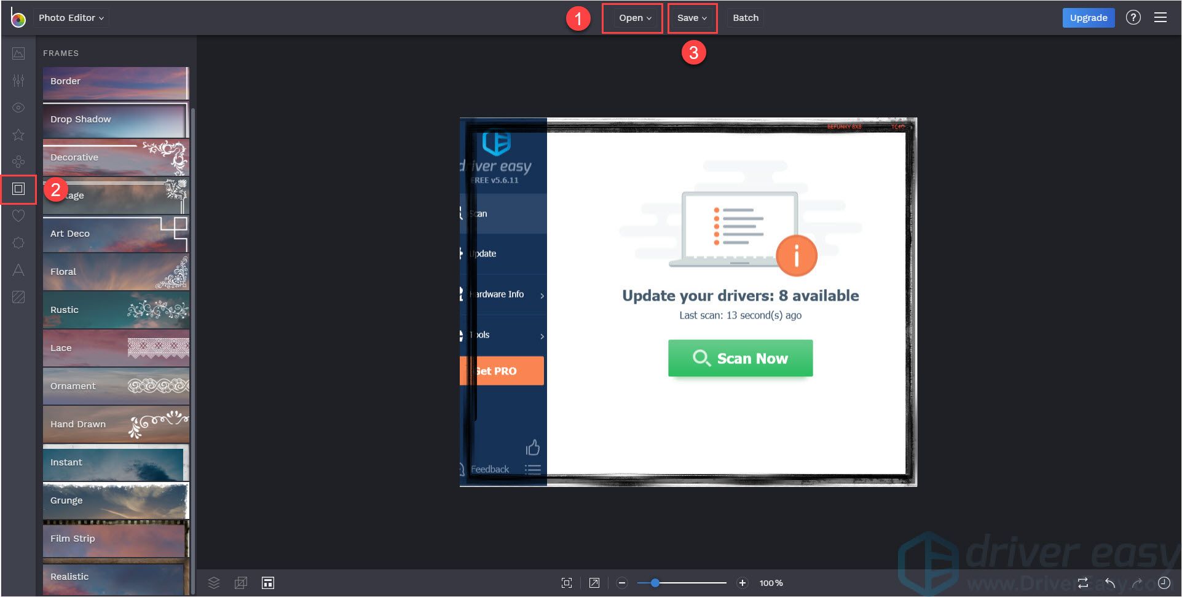1182x597 pixels.
Task: Choose the Border frame category
Action: (116, 82)
